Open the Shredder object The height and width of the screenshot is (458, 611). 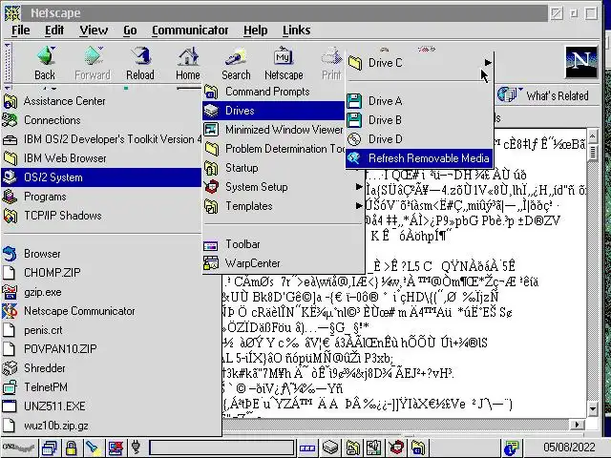coord(111,368)
